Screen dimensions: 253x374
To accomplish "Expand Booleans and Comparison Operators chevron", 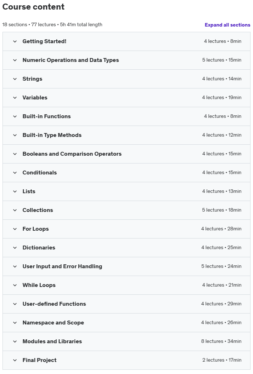I will tap(15, 154).
